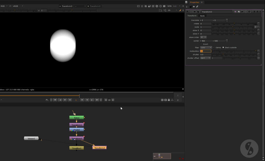Open the center animation menu icon
265x161 pixels.
click(227, 41)
